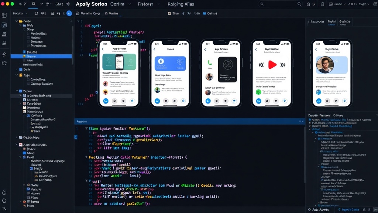Click the magnifier icon in the top-left toolbar

(34, 4)
